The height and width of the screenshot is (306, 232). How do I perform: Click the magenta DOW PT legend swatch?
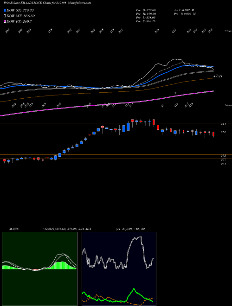[x=5, y=22]
